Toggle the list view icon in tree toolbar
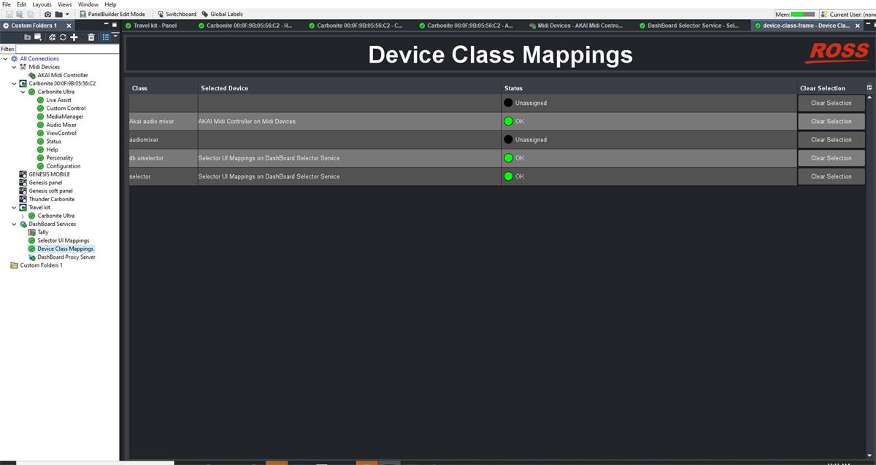 pyautogui.click(x=106, y=37)
